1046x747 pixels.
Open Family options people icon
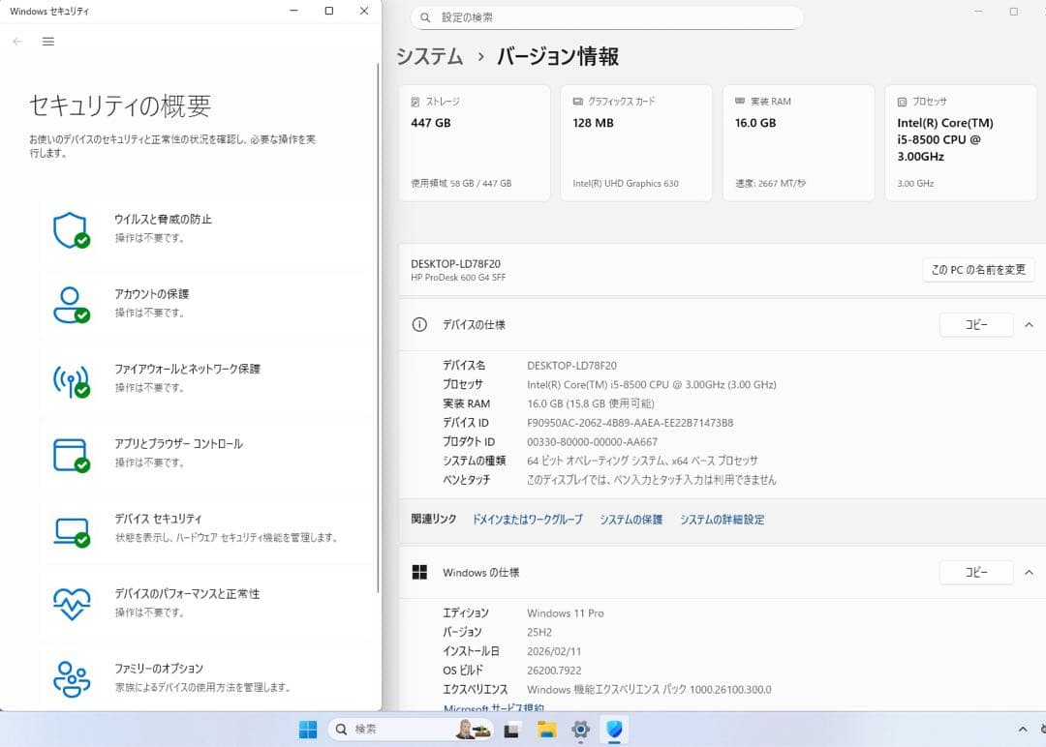[72, 678]
